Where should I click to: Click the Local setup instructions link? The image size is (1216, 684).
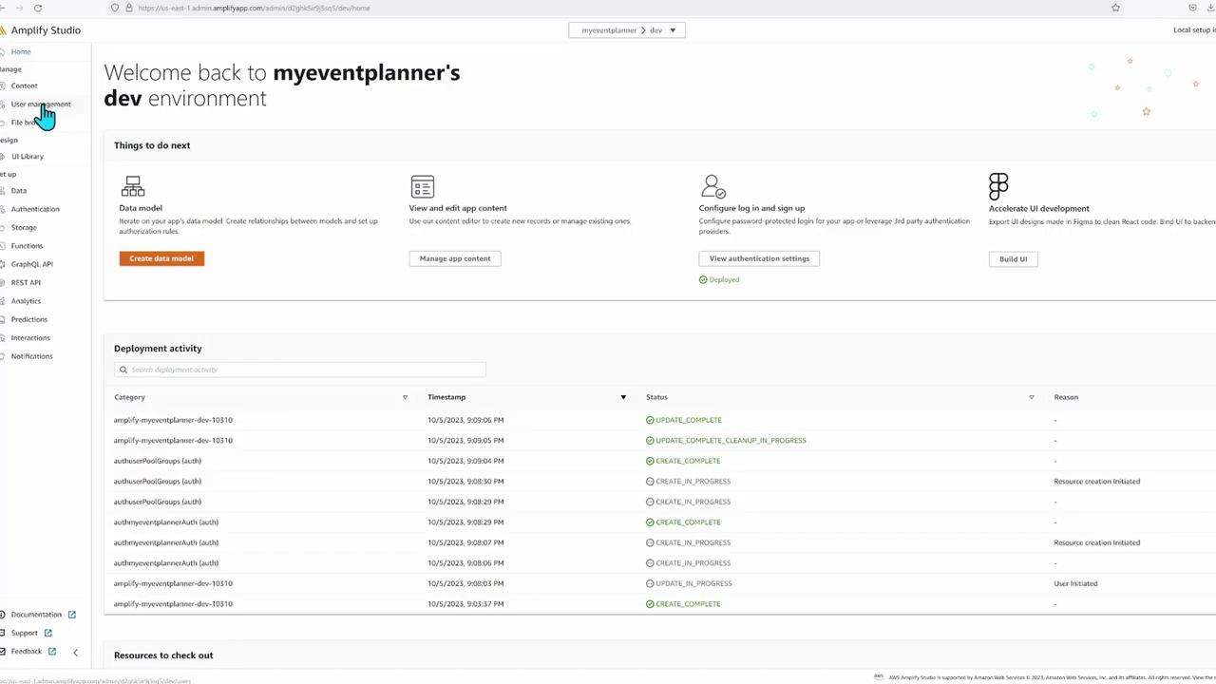coord(1194,30)
